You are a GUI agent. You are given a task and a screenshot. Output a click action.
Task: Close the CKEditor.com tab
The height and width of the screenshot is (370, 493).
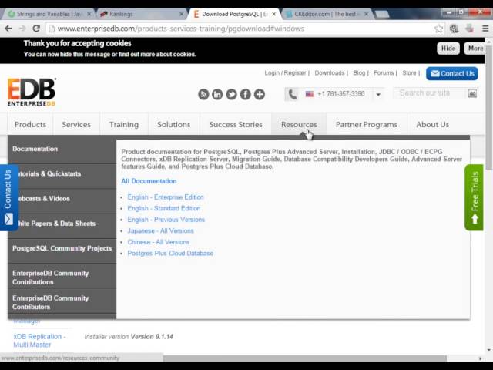(x=367, y=14)
